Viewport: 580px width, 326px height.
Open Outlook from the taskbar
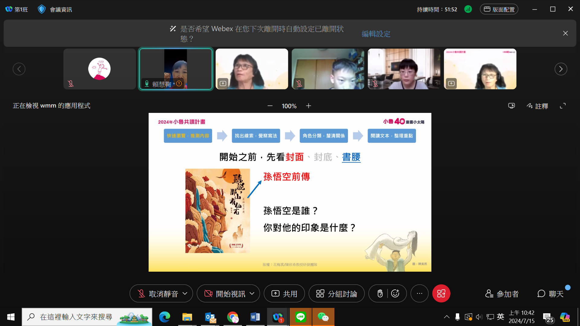(210, 317)
